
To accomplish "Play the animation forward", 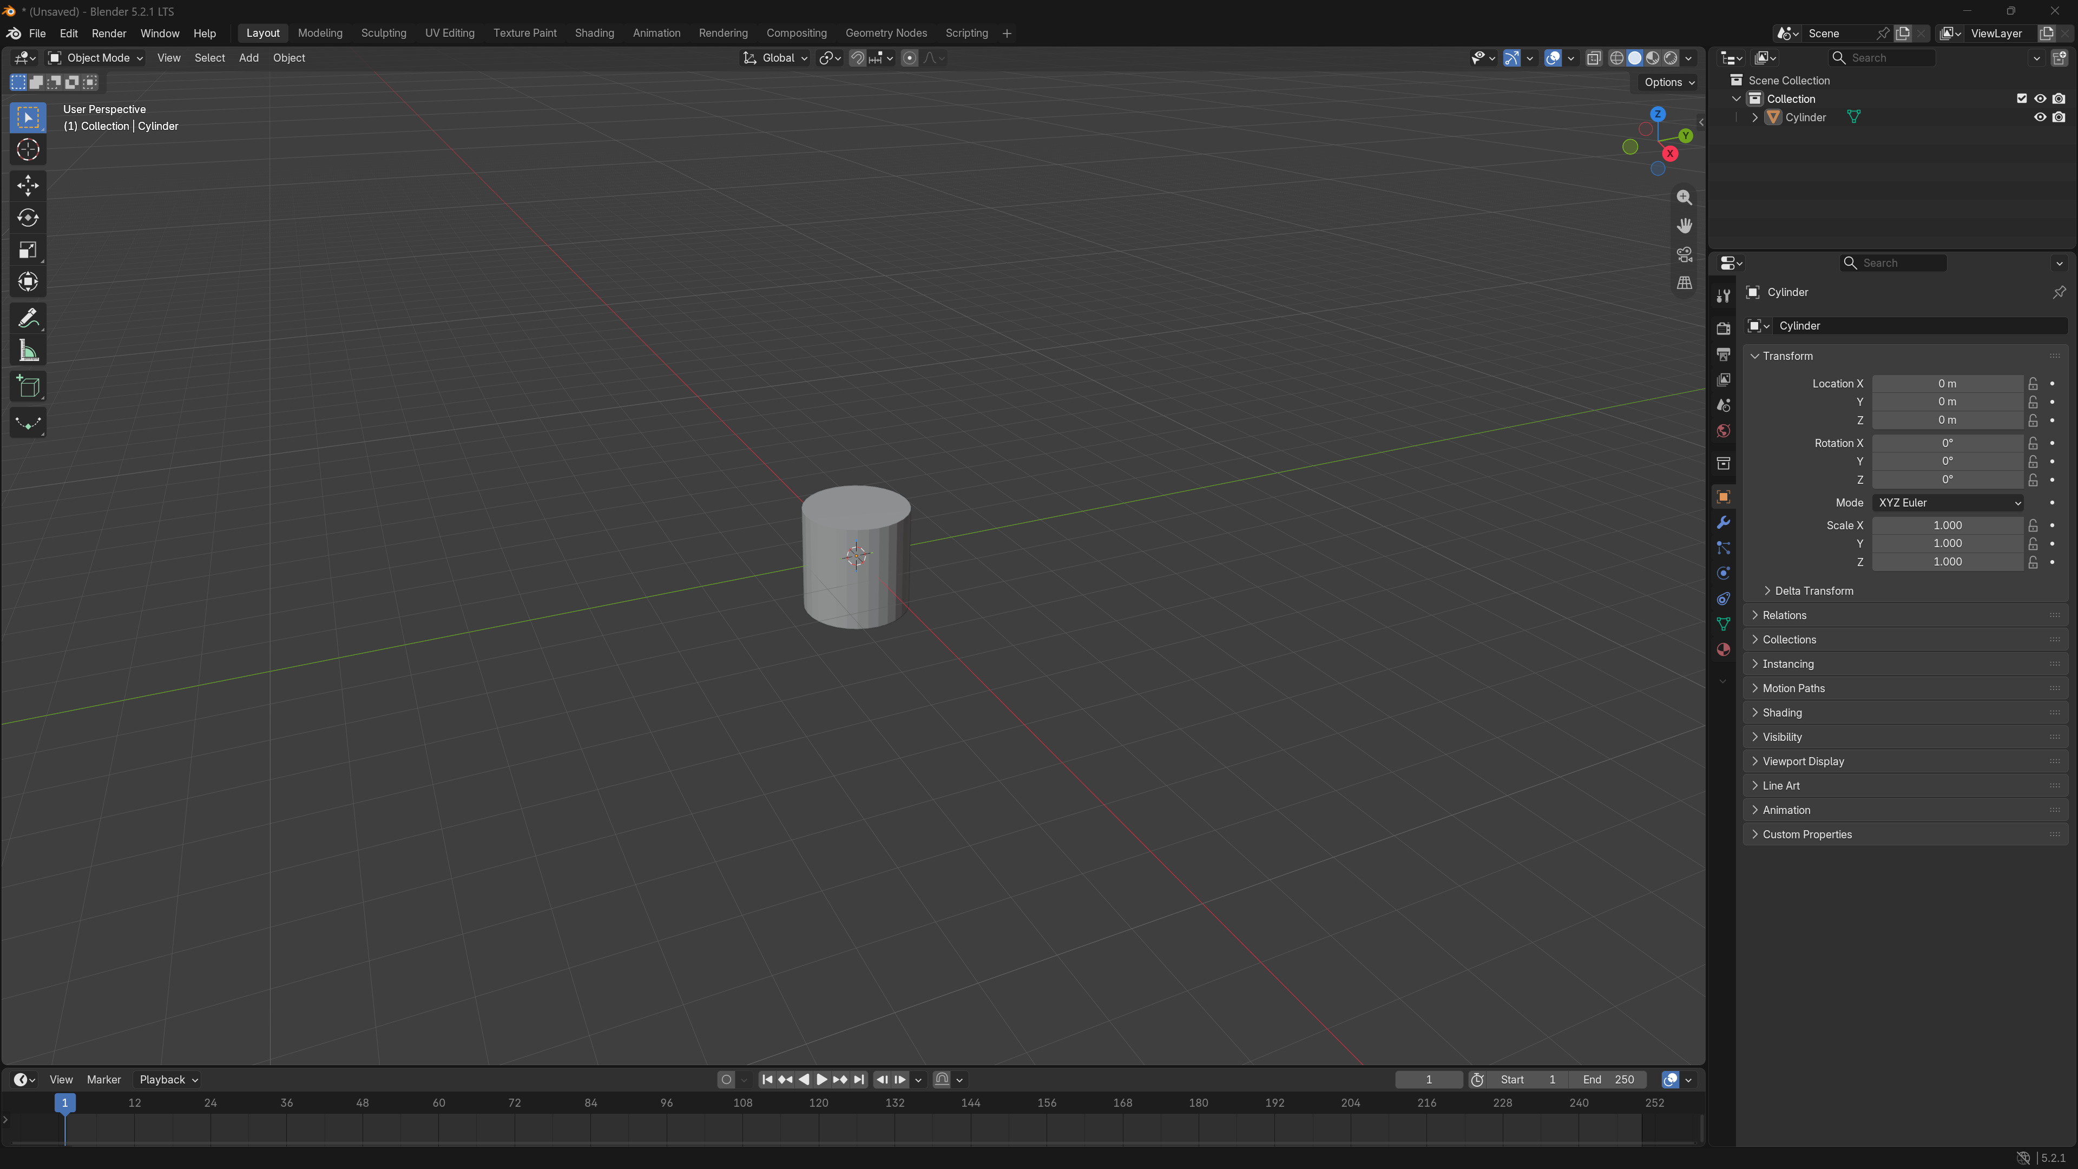I will point(821,1080).
